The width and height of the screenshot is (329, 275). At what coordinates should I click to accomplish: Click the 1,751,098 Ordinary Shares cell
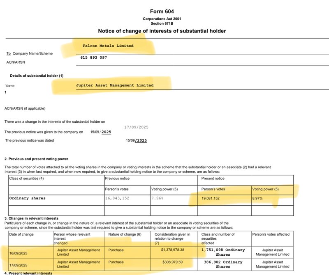[223, 252]
